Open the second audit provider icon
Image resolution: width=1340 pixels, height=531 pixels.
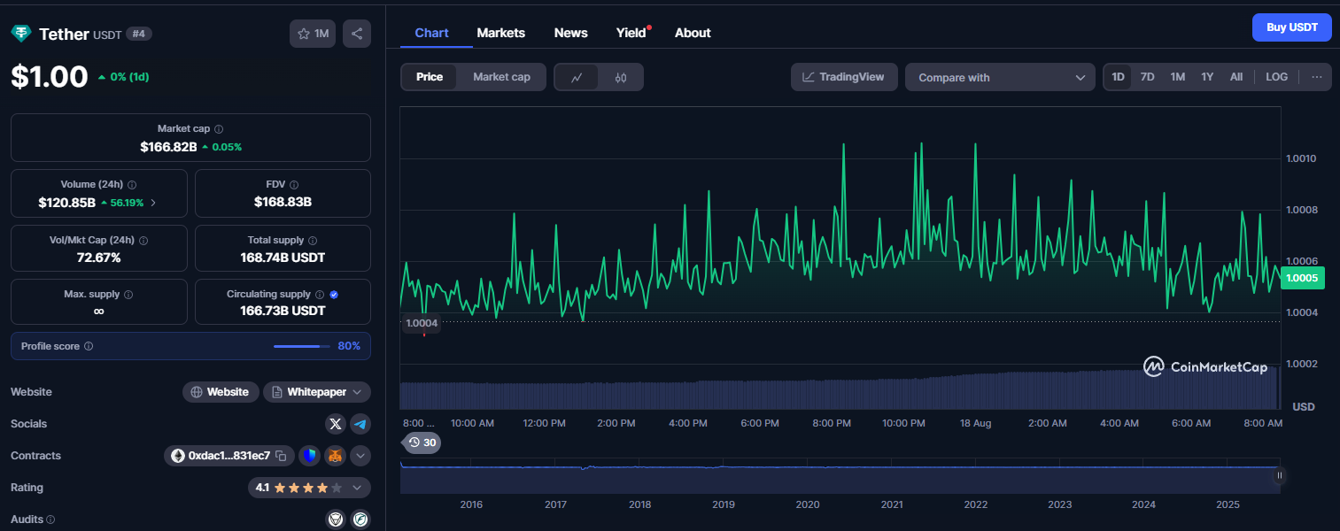coord(360,519)
